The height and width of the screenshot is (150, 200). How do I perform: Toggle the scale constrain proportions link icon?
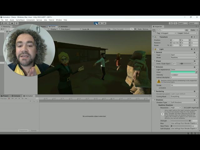(168, 45)
